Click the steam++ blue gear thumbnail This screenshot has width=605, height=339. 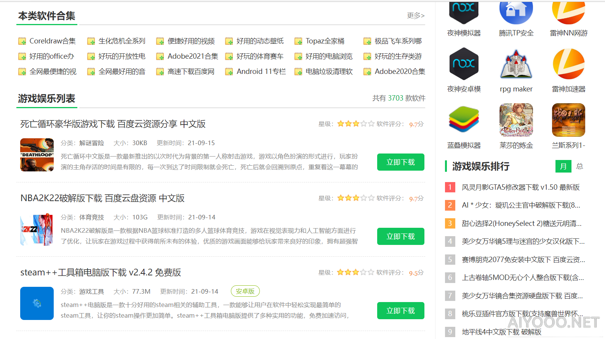37,303
